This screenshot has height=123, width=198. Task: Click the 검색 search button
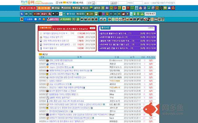[x=114, y=3]
